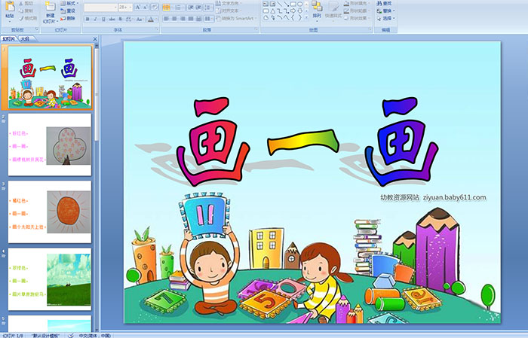Image resolution: width=528 pixels, height=338 pixels.
Task: Click Shape Outline (形状轮廓) button
Action: [358, 11]
